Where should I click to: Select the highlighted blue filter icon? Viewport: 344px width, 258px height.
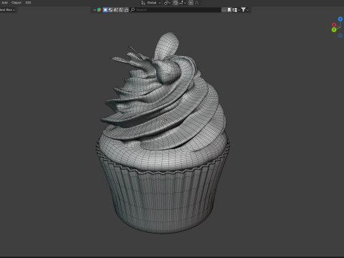(x=105, y=10)
